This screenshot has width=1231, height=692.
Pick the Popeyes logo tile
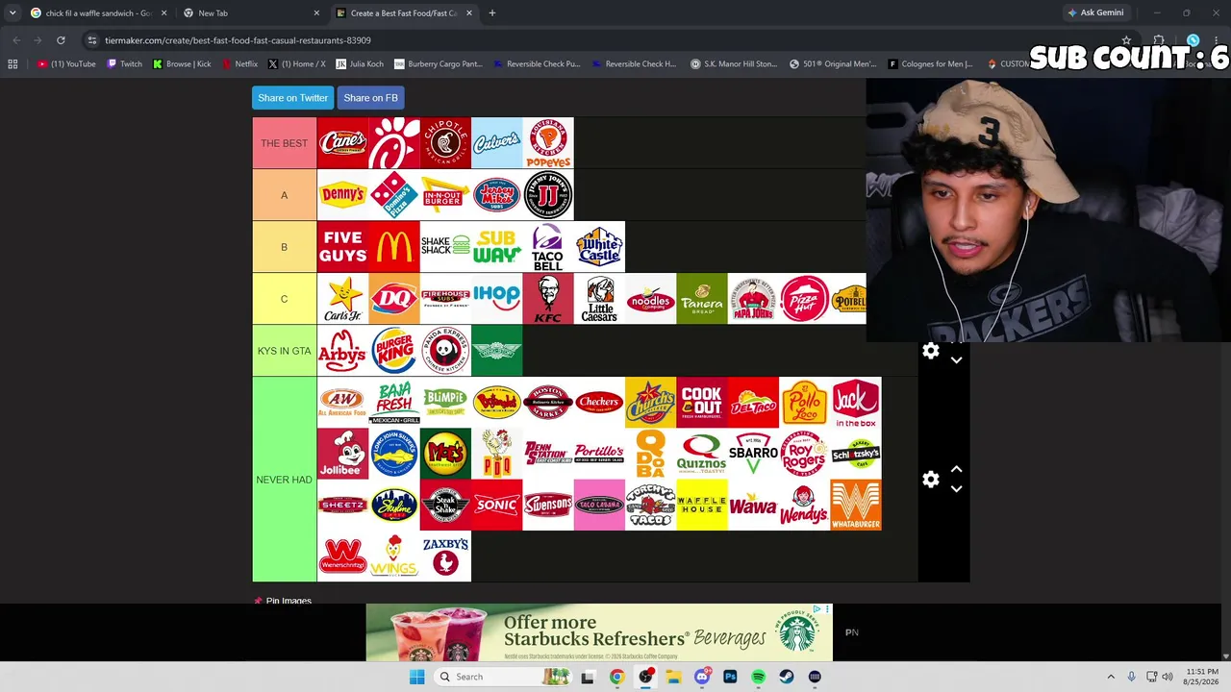[548, 143]
